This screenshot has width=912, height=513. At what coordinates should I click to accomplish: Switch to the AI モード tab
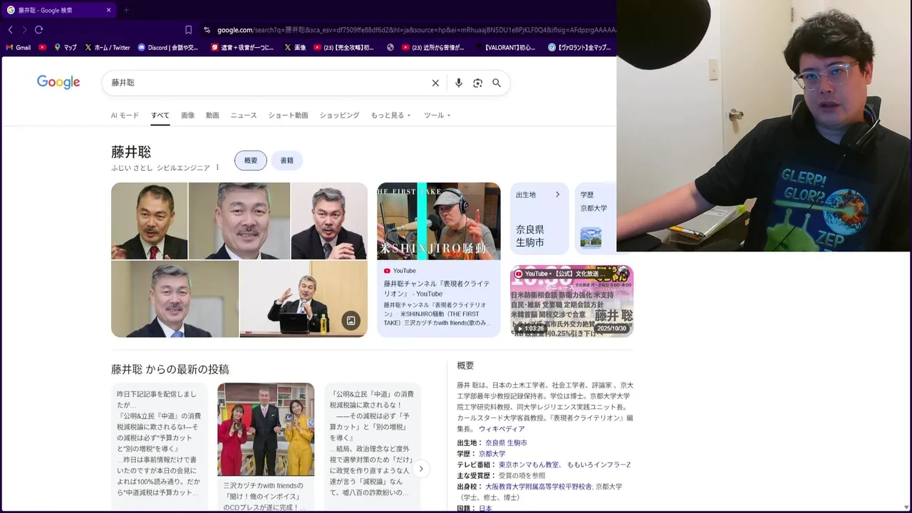[125, 115]
